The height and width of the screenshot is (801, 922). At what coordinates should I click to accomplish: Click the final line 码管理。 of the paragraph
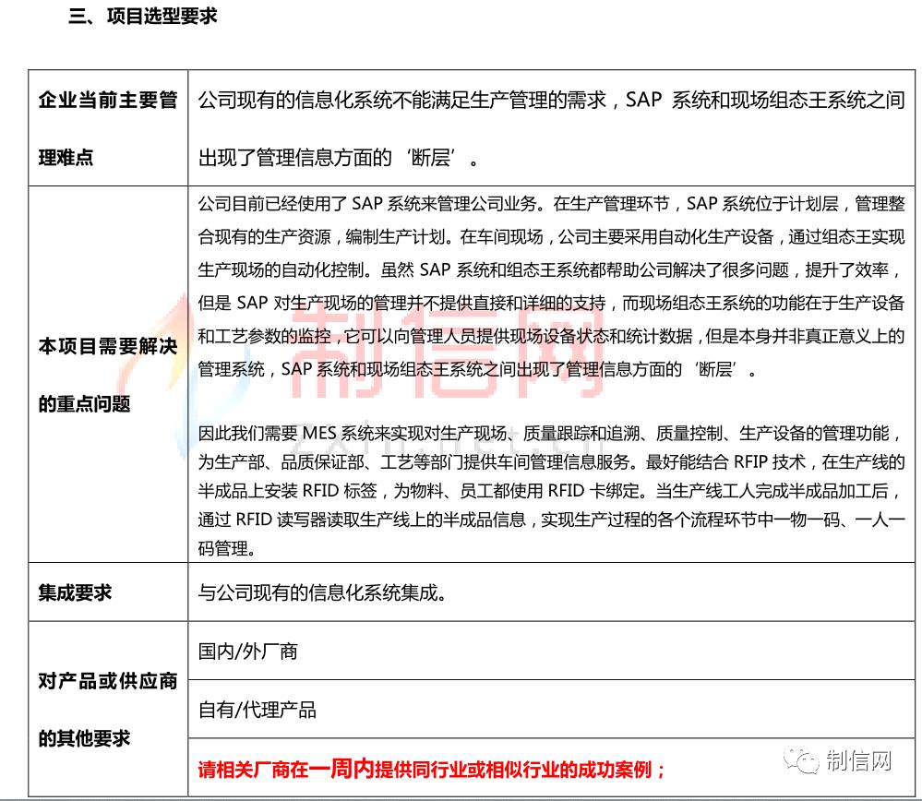tap(224, 548)
